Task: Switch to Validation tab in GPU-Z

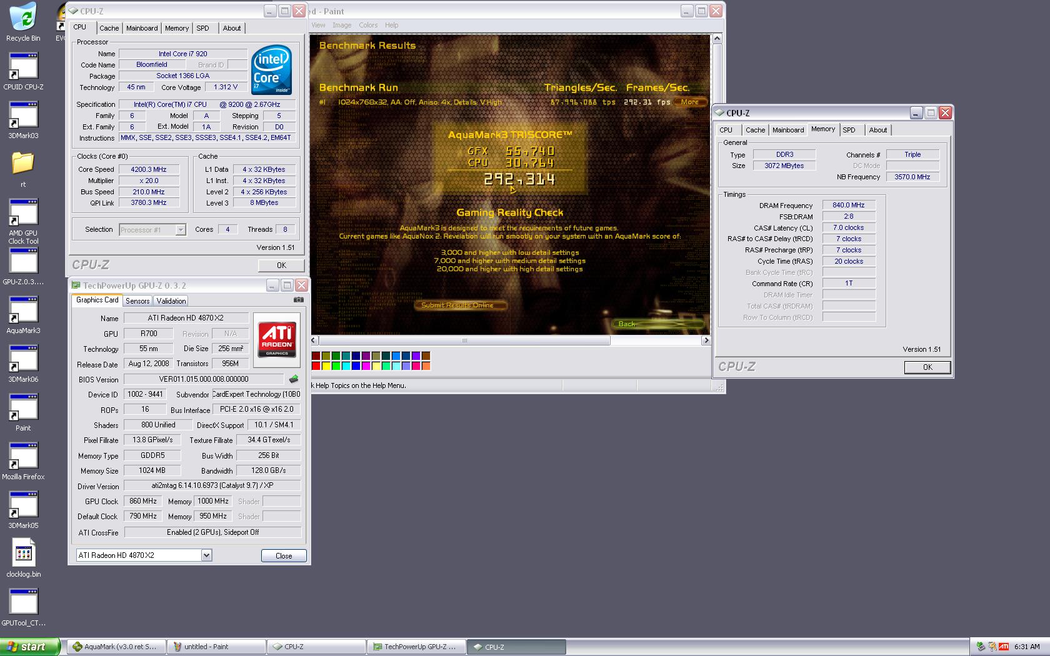Action: (171, 301)
